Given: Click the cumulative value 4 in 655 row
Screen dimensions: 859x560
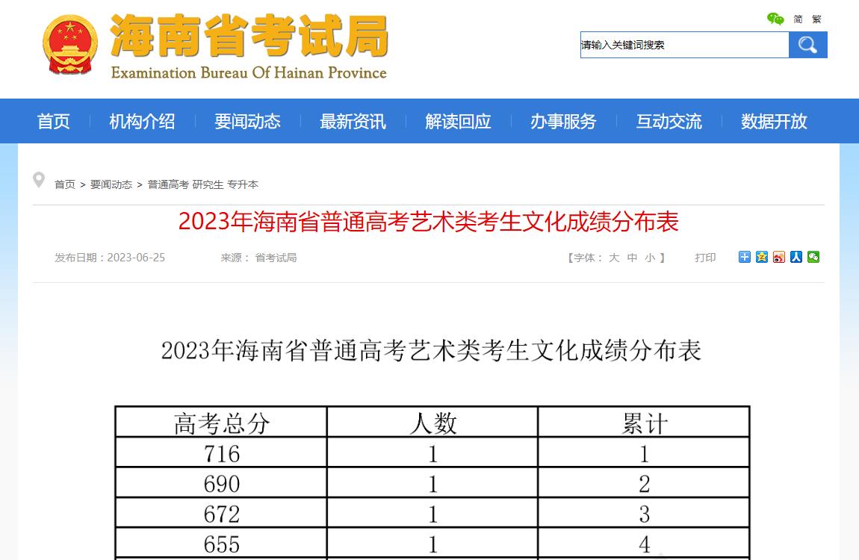Looking at the screenshot, I should [644, 544].
